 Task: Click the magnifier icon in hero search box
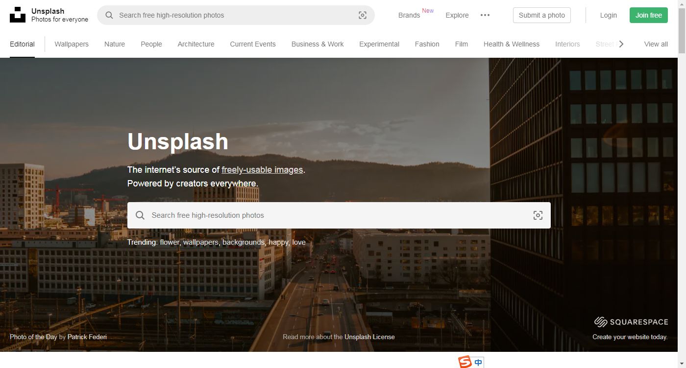[140, 215]
